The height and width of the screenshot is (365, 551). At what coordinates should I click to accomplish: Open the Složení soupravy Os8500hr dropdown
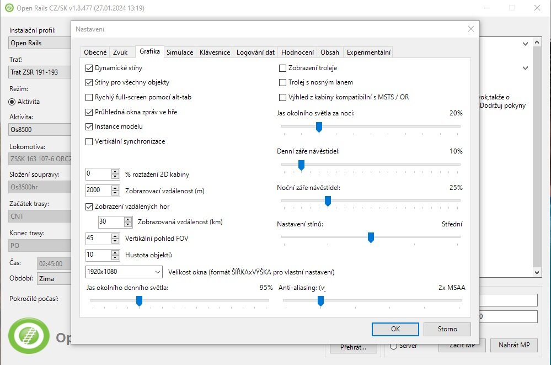pos(40,187)
